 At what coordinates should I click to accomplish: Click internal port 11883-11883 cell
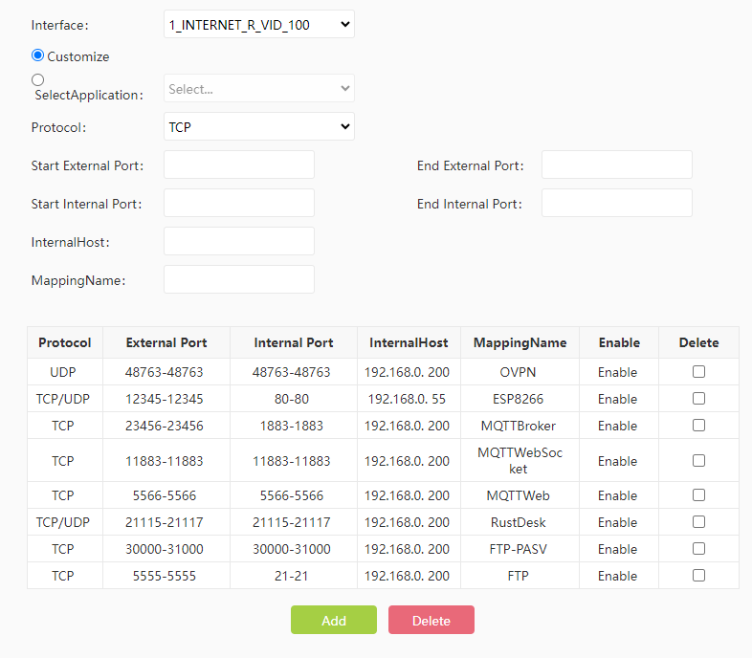click(292, 461)
